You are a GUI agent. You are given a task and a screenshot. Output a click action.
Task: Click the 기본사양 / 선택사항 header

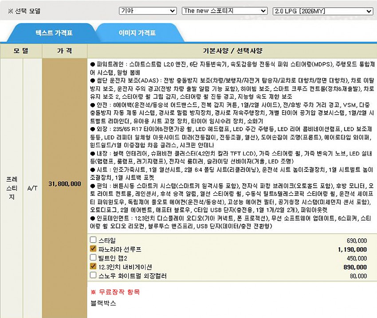(x=232, y=50)
